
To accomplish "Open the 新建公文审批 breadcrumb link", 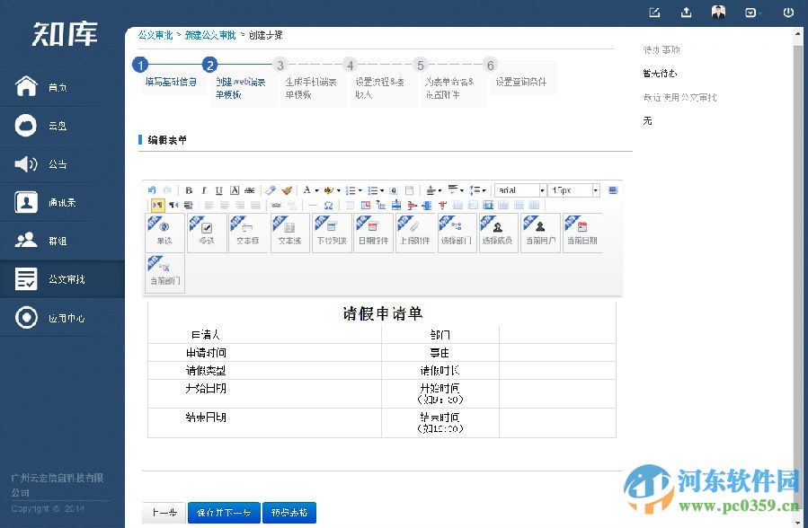I will [209, 35].
